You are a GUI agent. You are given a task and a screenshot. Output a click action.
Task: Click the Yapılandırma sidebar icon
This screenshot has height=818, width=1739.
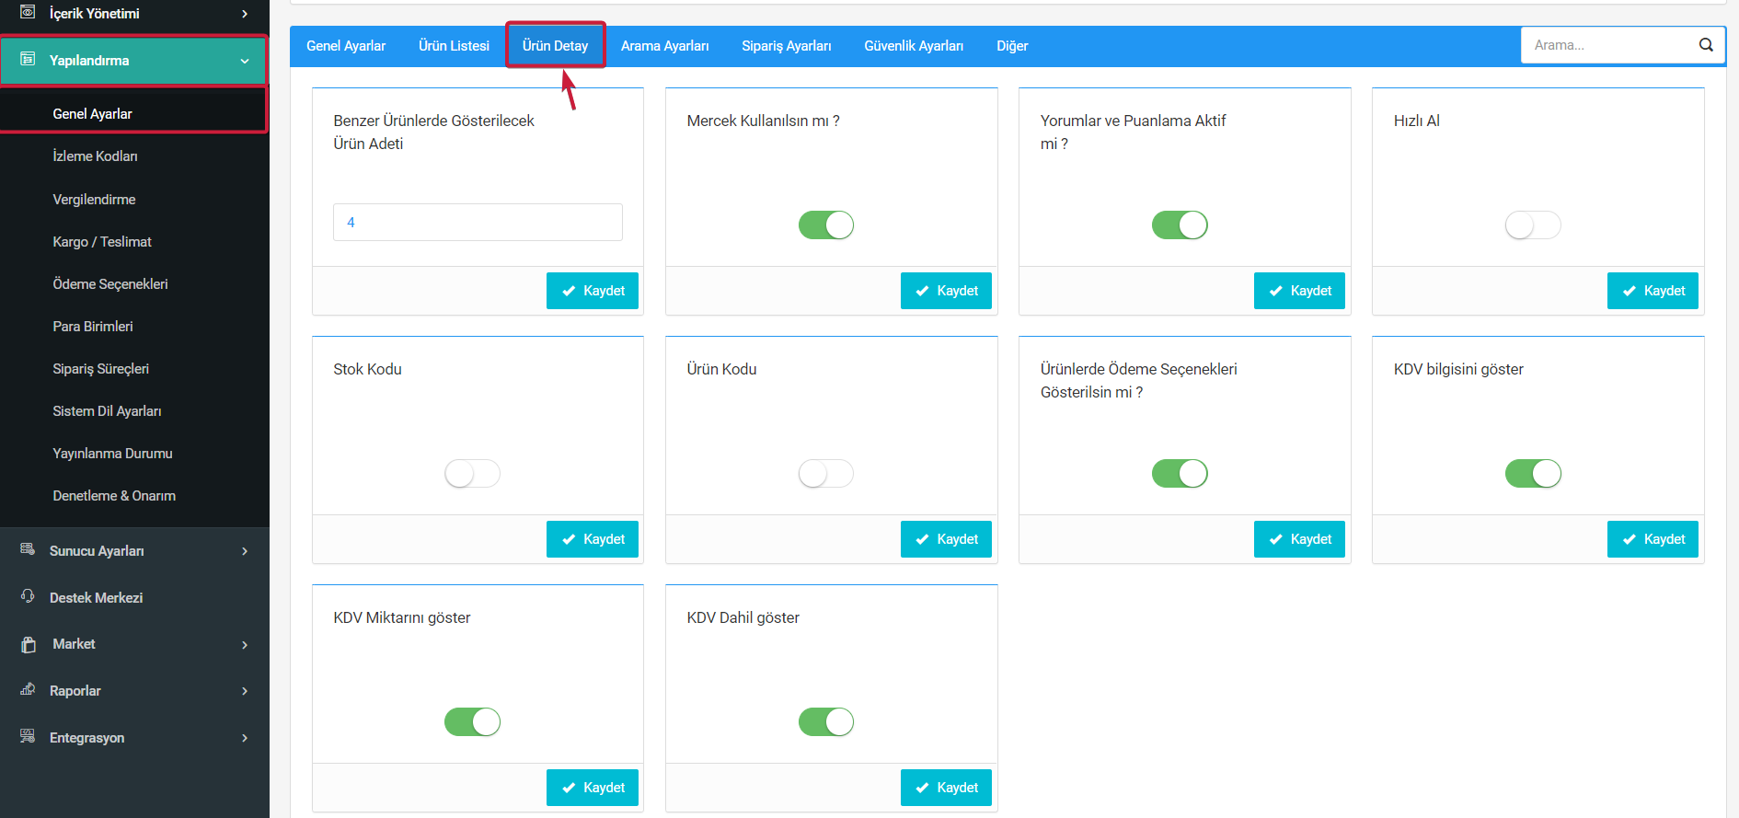(28, 59)
